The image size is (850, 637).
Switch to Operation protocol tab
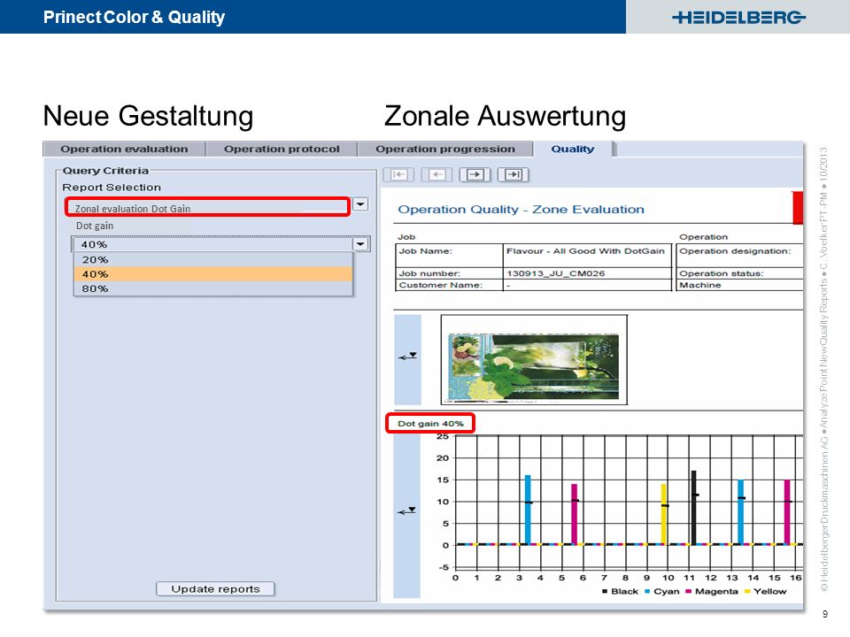coord(282,149)
